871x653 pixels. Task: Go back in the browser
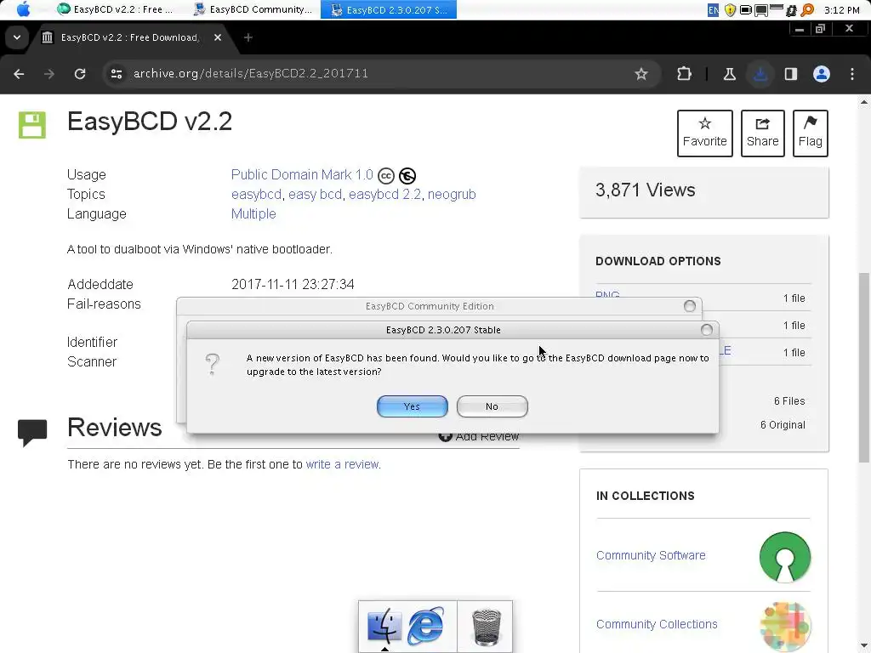tap(19, 74)
